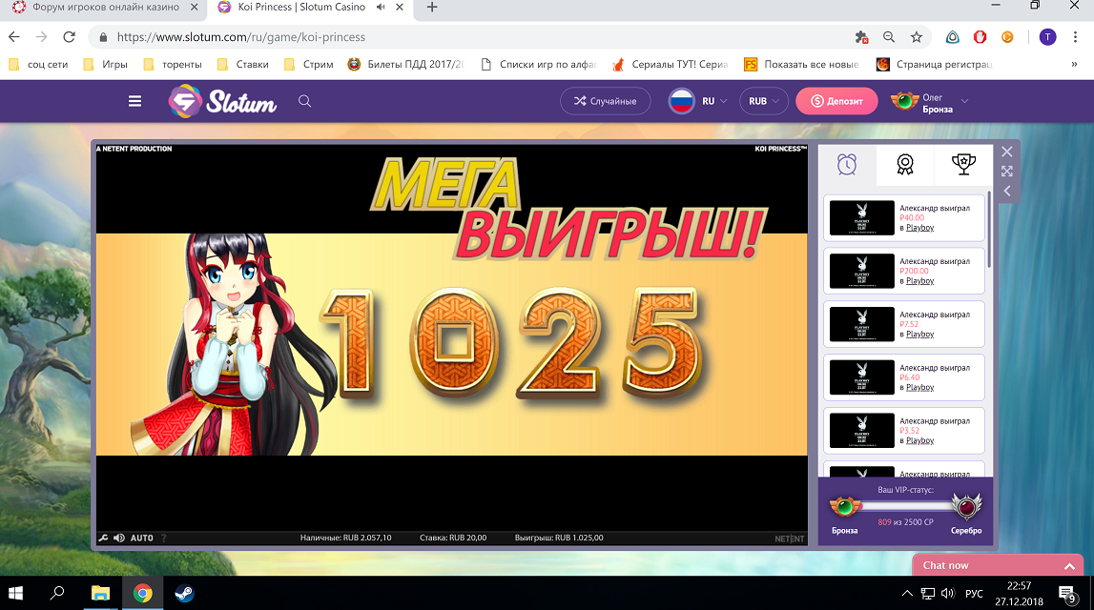Screen dimensions: 1094x610
Task: Switch to Форум игроков онлайн казино tab
Action: [103, 8]
